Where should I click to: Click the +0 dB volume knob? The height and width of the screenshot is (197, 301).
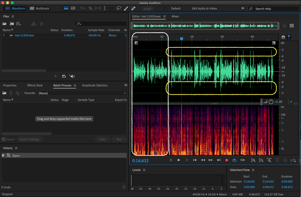click(x=271, y=102)
